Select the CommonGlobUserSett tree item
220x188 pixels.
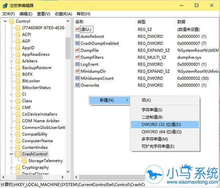coord(44,128)
